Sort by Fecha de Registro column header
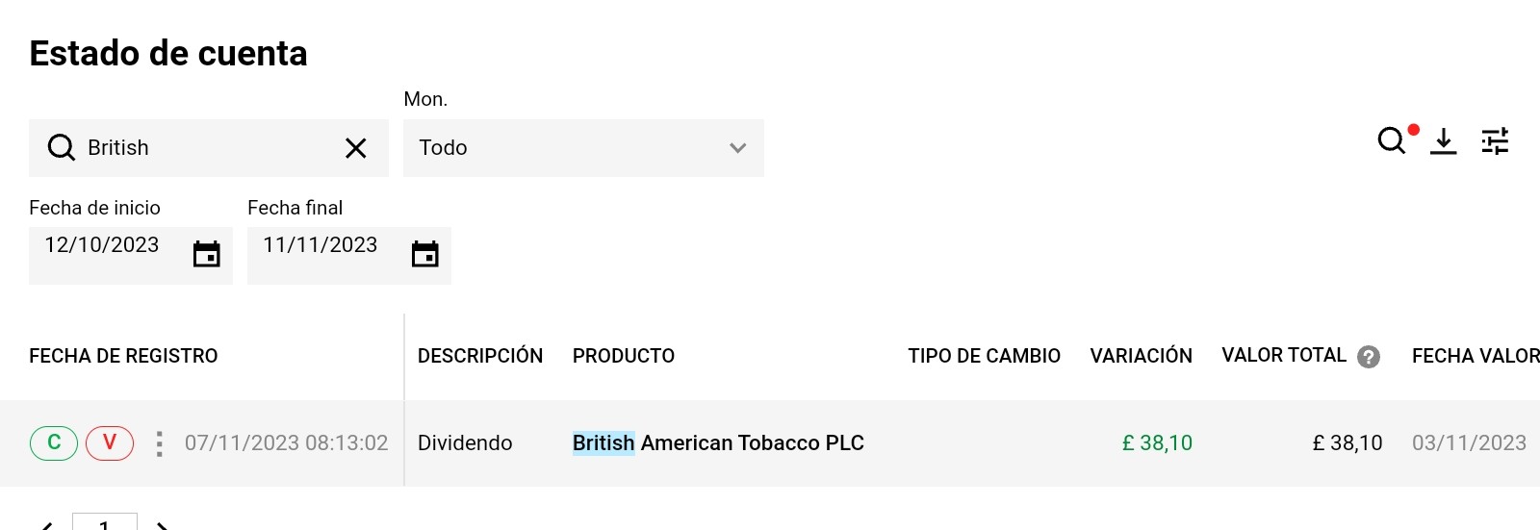The image size is (1540, 530). 123,356
